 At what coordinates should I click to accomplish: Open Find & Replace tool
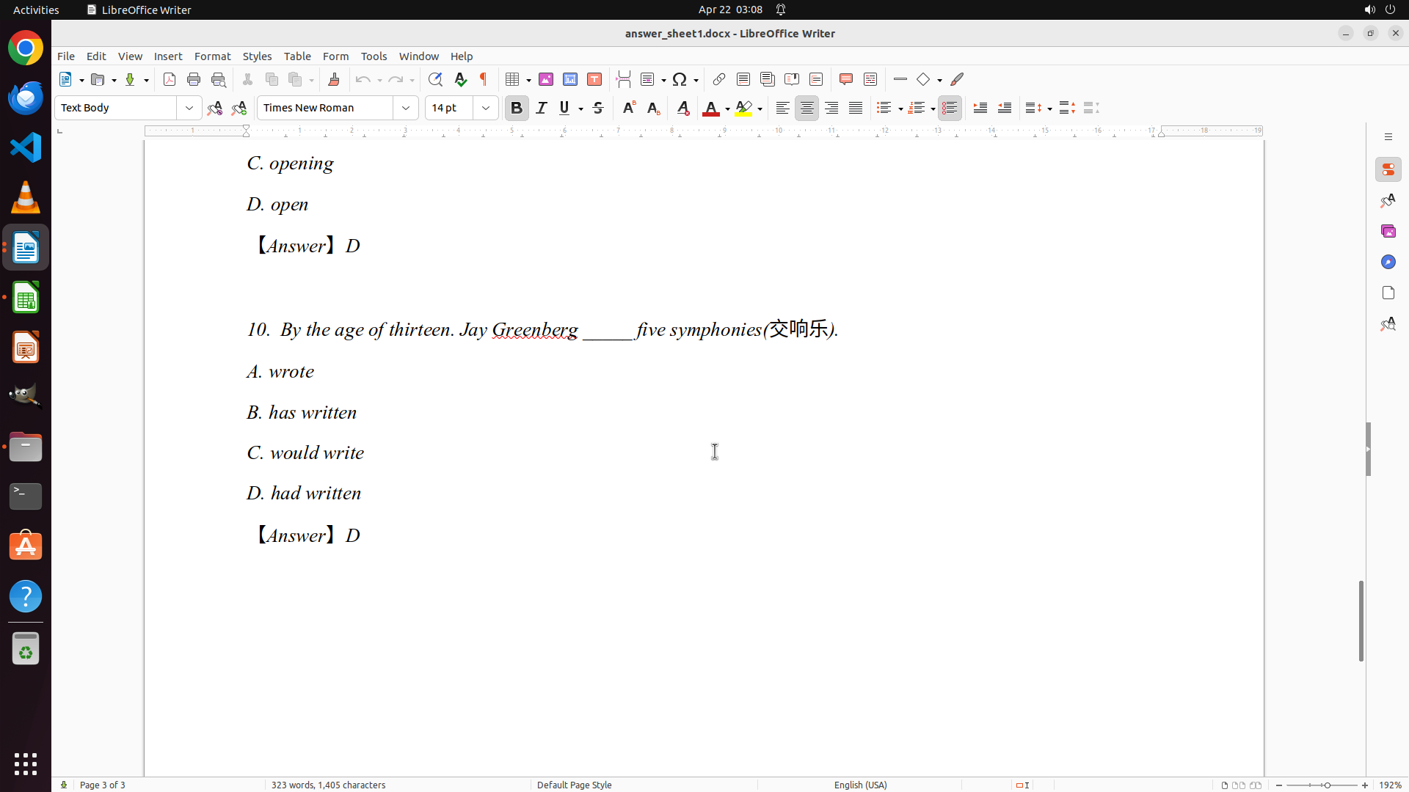pyautogui.click(x=435, y=79)
